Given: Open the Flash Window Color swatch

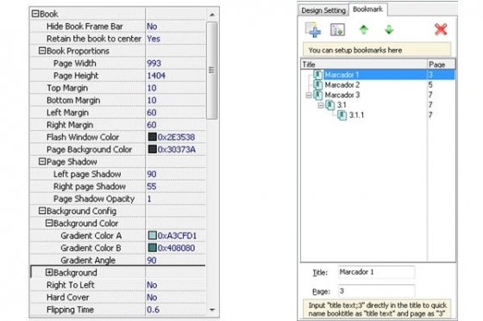Looking at the screenshot, I should point(152,137).
